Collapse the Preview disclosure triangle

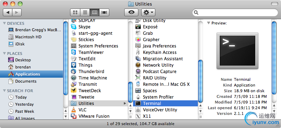pyautogui.click(x=208, y=23)
